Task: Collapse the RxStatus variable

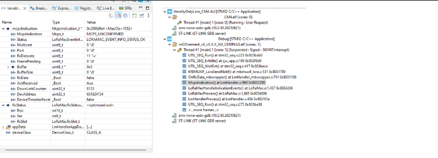Action: 3,105
